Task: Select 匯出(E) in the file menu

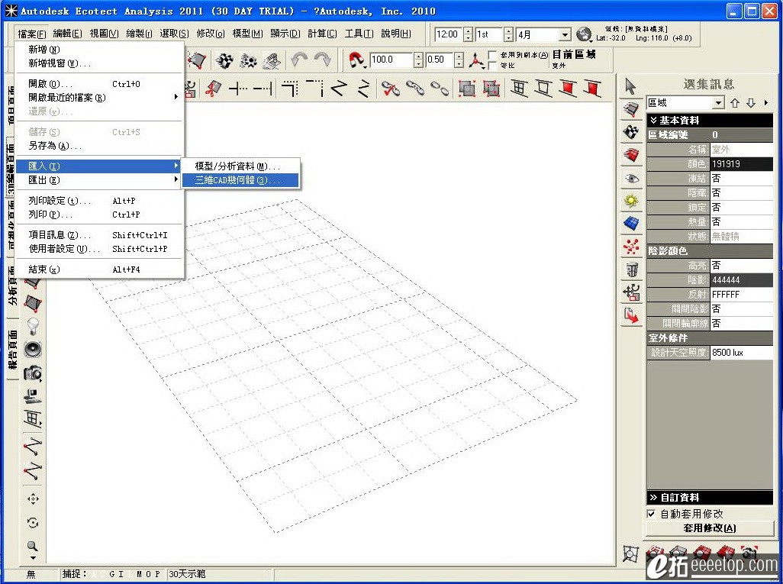Action: [98, 180]
